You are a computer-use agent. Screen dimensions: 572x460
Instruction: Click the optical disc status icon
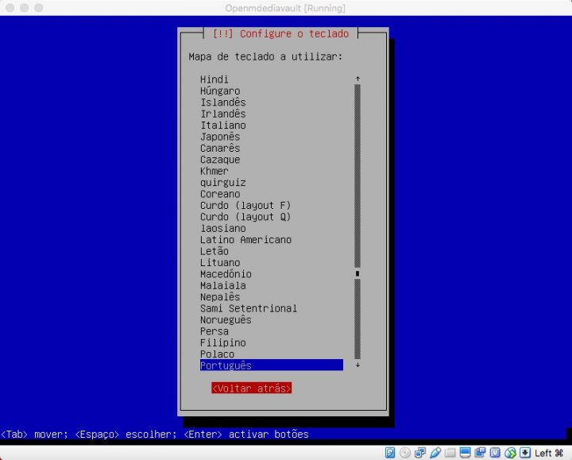[405, 453]
